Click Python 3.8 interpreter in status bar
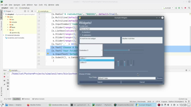Image resolution: width=191 pixels, height=107 pixels. click(176, 102)
